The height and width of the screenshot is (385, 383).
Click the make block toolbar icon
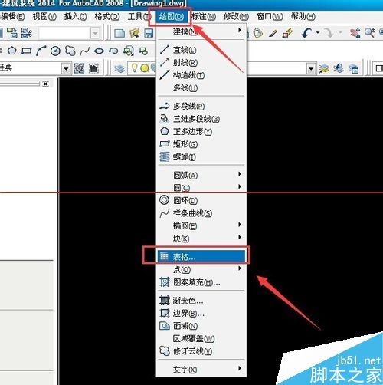pyautogui.click(x=143, y=51)
